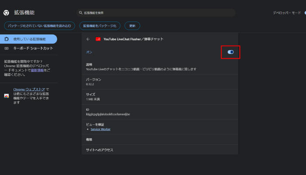Click the extension ID kkjglcpgfpjlaloboikfcoofameeljbe
The height and width of the screenshot is (175, 306).
[108, 114]
